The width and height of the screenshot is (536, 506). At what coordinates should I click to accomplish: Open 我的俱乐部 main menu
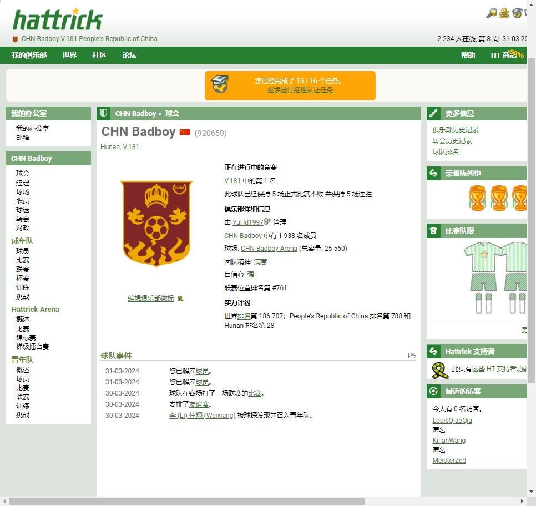(x=29, y=55)
